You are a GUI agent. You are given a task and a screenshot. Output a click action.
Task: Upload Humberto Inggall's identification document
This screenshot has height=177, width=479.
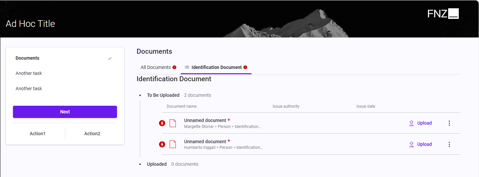click(420, 144)
